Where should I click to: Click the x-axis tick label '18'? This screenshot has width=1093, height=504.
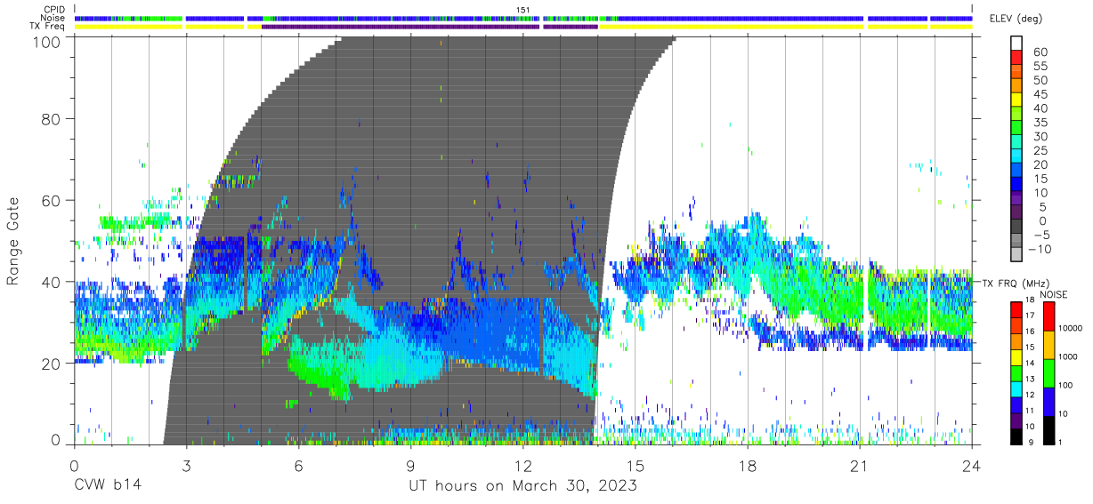(748, 465)
